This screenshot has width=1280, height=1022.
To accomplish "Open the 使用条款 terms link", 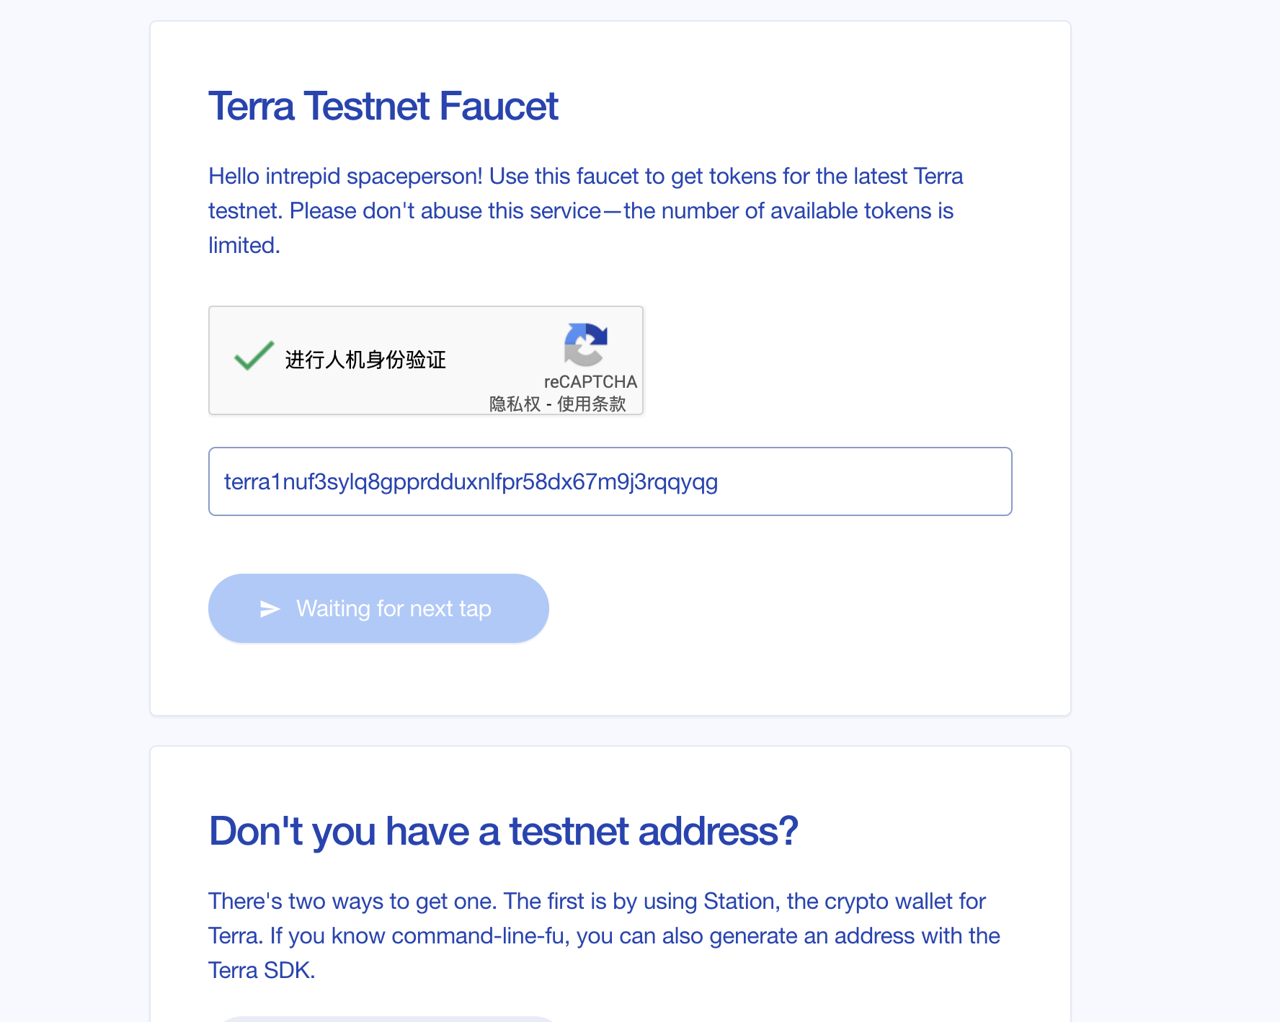I will tap(591, 404).
